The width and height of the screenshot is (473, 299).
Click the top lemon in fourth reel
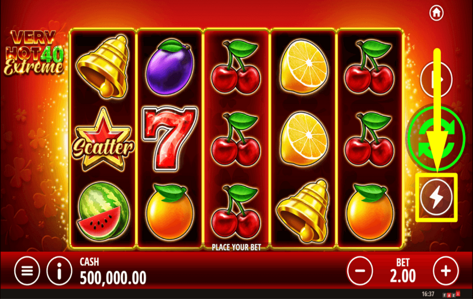tap(304, 66)
